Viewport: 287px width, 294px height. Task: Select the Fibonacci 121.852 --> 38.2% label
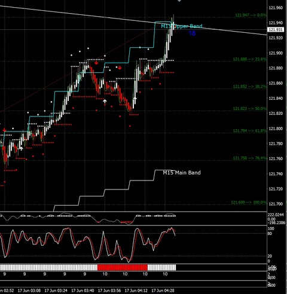click(x=250, y=87)
